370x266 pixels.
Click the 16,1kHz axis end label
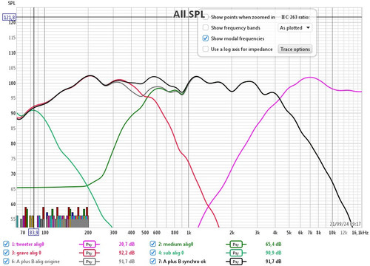point(360,232)
